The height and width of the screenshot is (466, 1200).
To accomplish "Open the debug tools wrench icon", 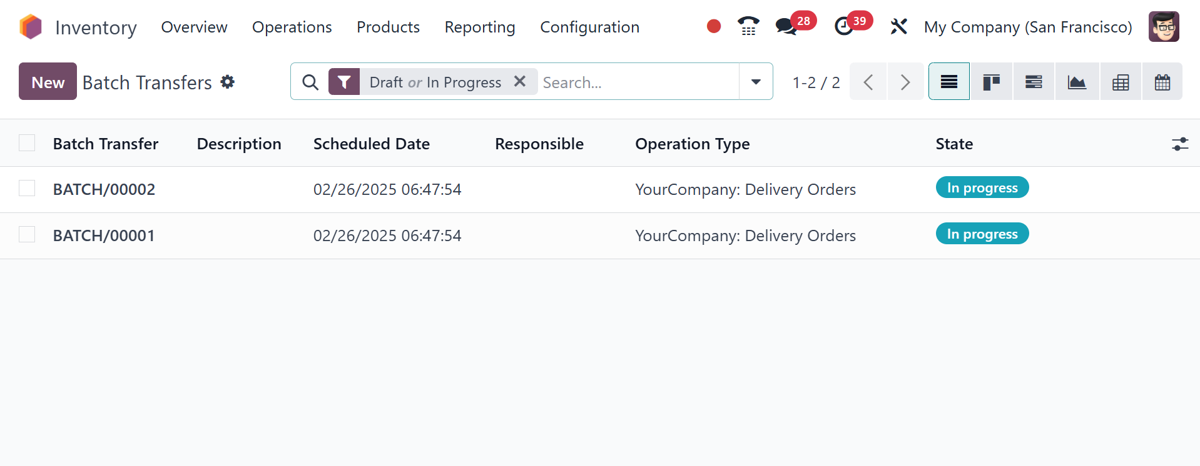I will [898, 26].
